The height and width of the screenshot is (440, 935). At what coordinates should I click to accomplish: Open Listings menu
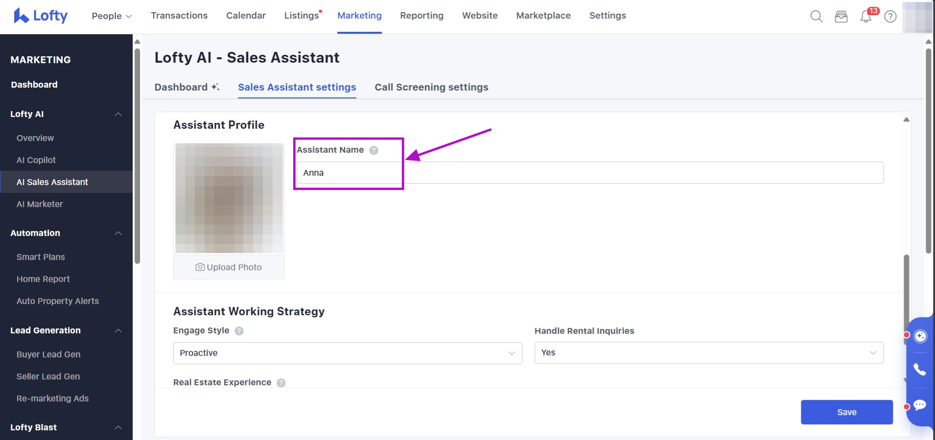tap(302, 16)
